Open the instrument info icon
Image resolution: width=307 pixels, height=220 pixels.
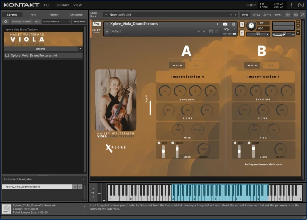233,24
